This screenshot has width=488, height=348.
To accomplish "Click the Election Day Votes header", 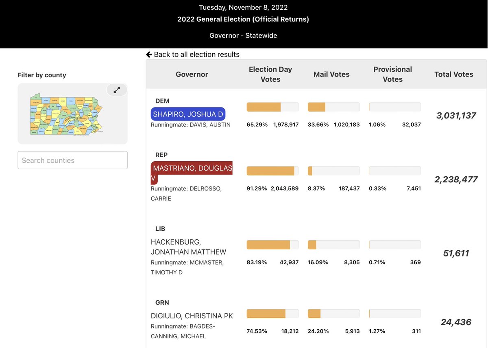I will coord(270,74).
